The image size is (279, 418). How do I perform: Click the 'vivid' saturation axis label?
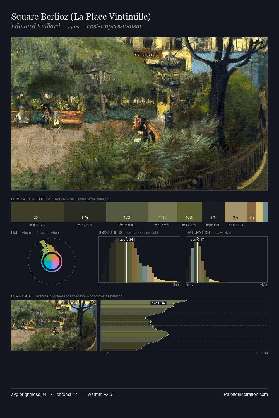pyautogui.click(x=264, y=285)
